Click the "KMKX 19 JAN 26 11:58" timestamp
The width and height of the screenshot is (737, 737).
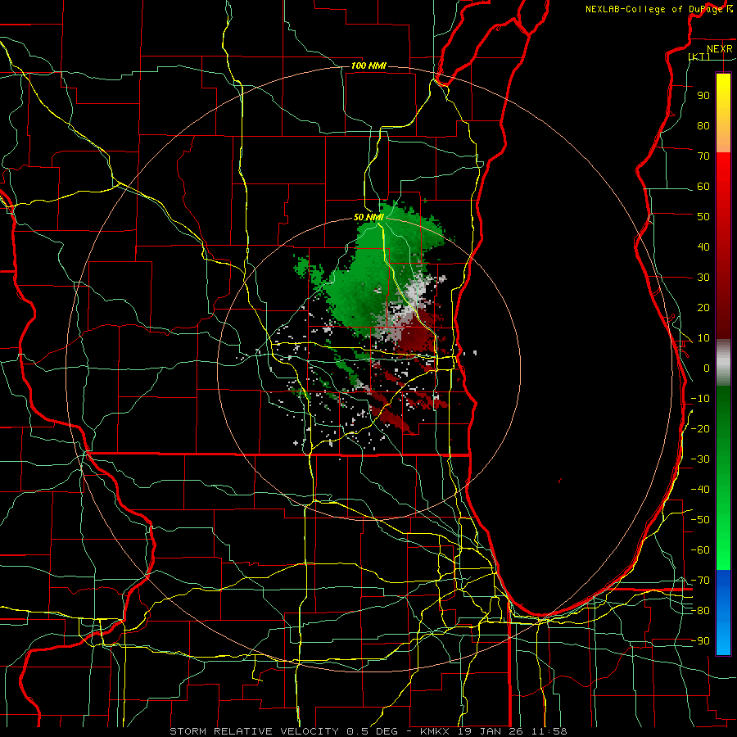pyautogui.click(x=494, y=731)
